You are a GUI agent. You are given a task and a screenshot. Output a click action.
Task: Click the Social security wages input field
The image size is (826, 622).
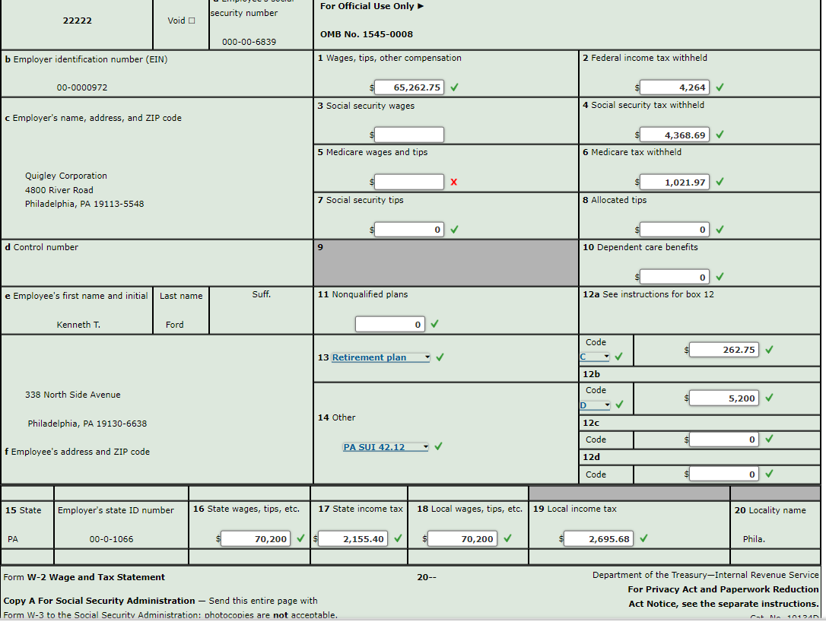tap(408, 134)
